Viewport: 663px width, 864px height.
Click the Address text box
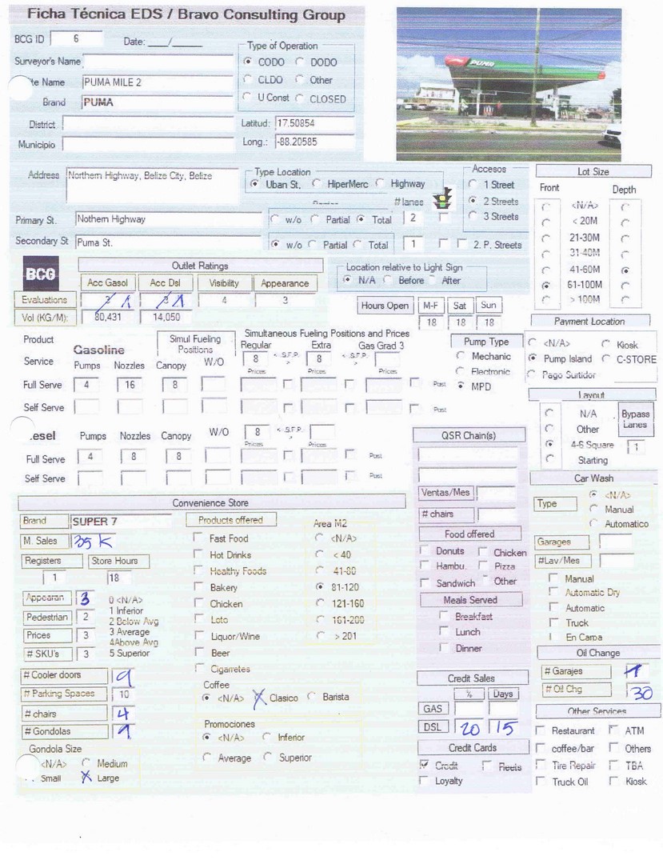click(152, 186)
